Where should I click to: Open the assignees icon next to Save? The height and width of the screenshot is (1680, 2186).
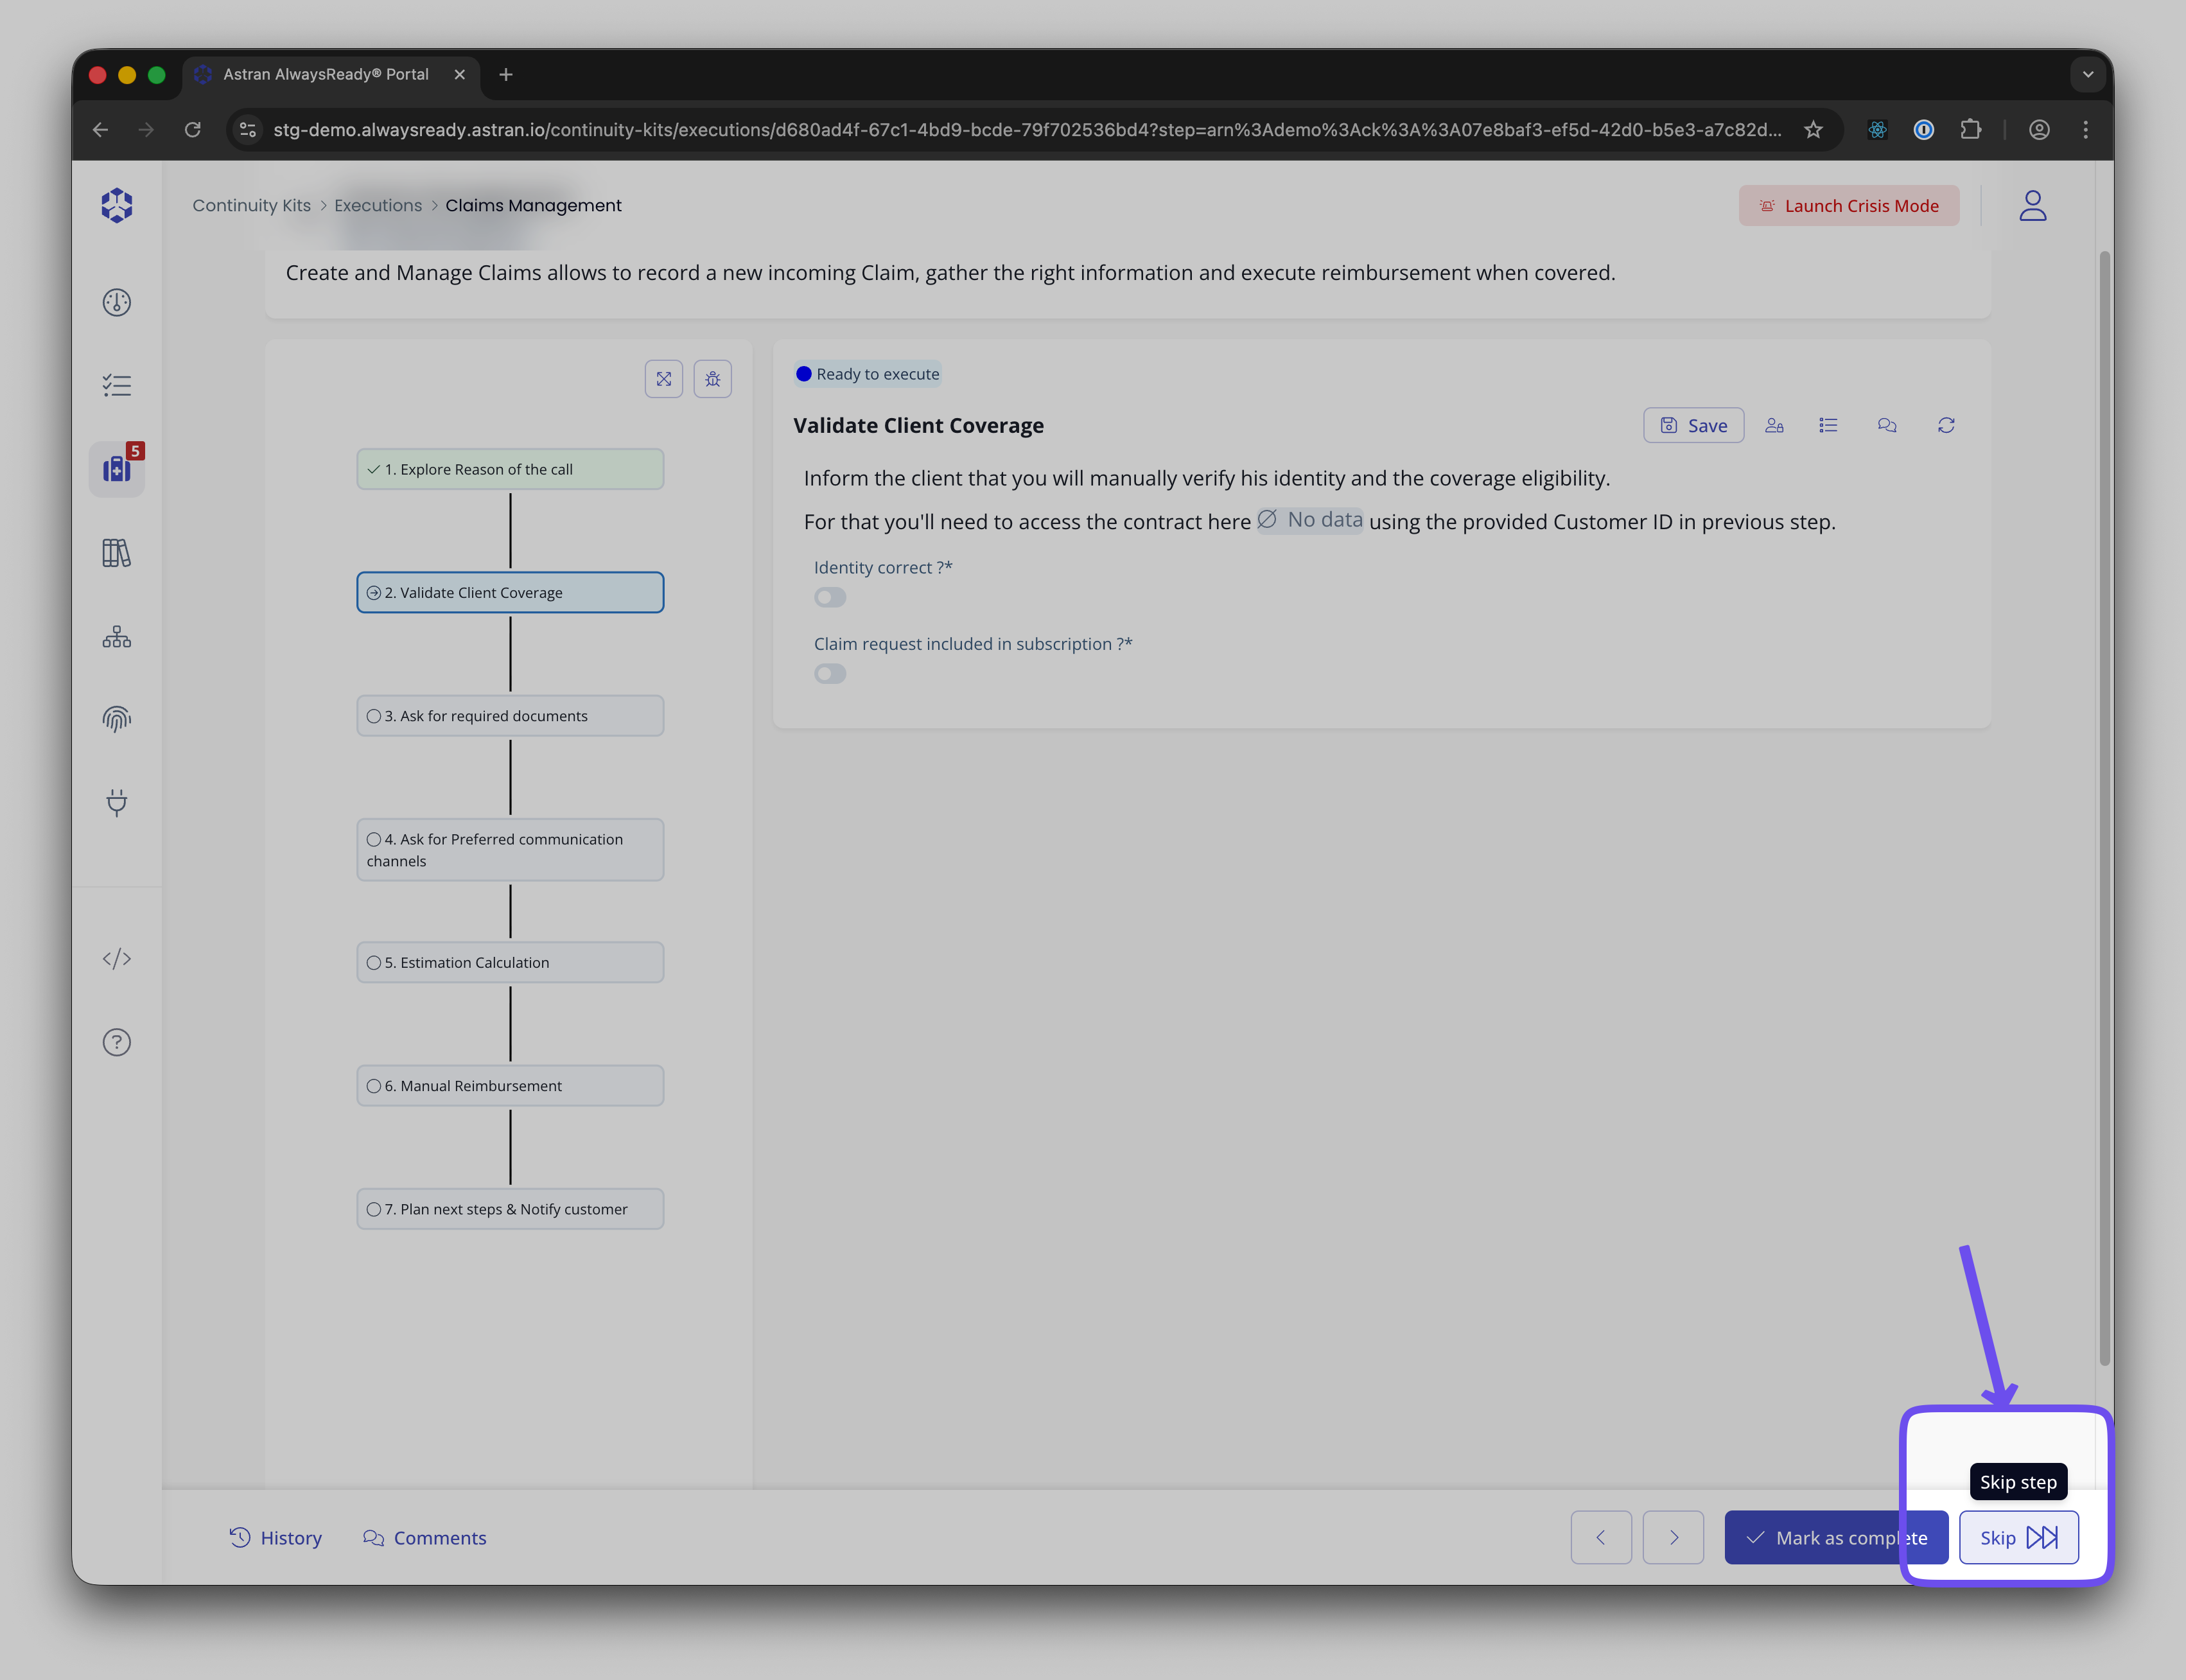coord(1774,426)
